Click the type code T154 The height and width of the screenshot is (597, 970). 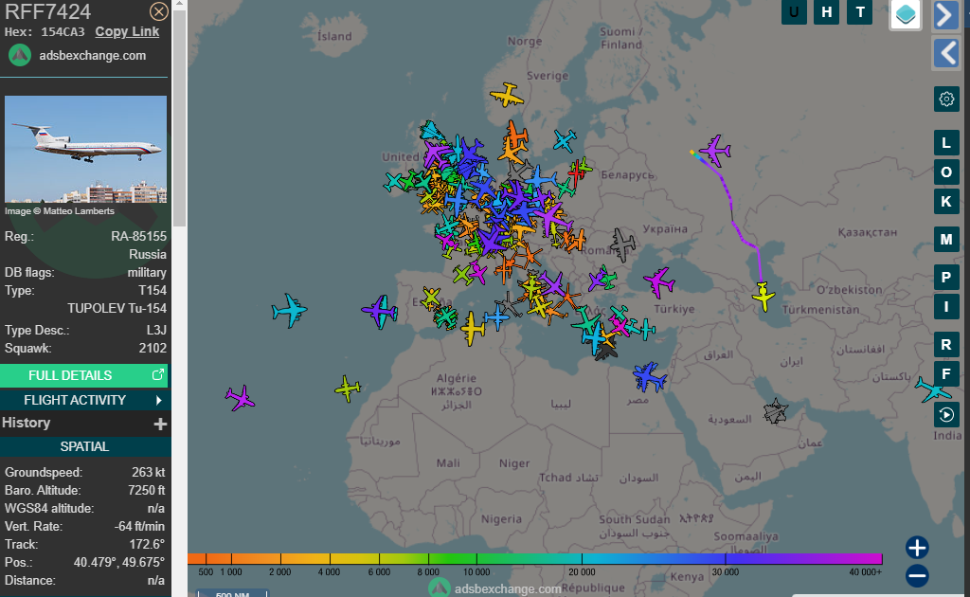(x=153, y=290)
